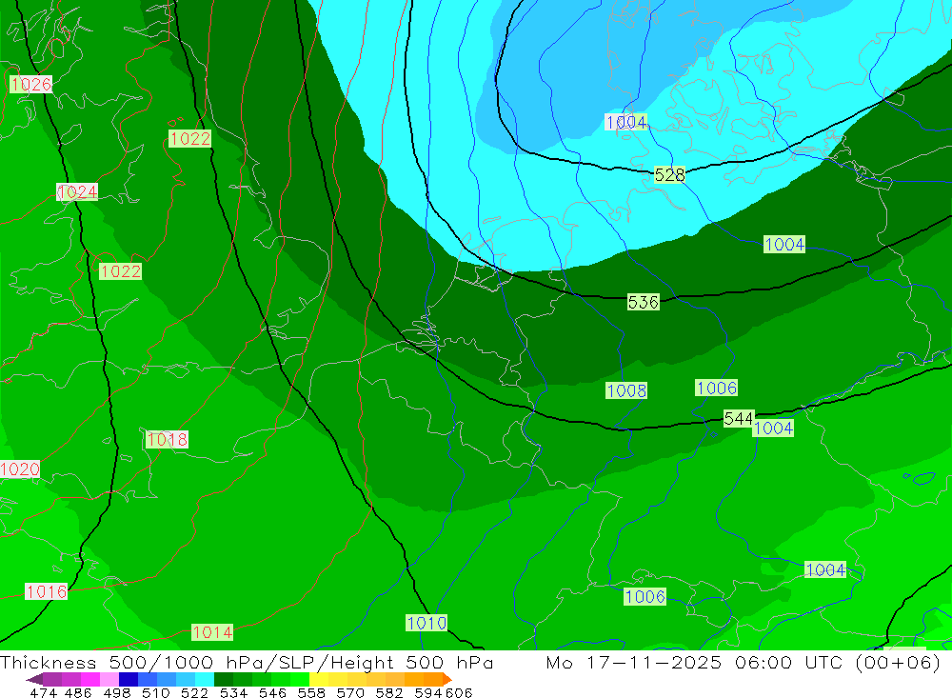Click the 1020 pressure label
The width and height of the screenshot is (952, 698).
coord(20,469)
